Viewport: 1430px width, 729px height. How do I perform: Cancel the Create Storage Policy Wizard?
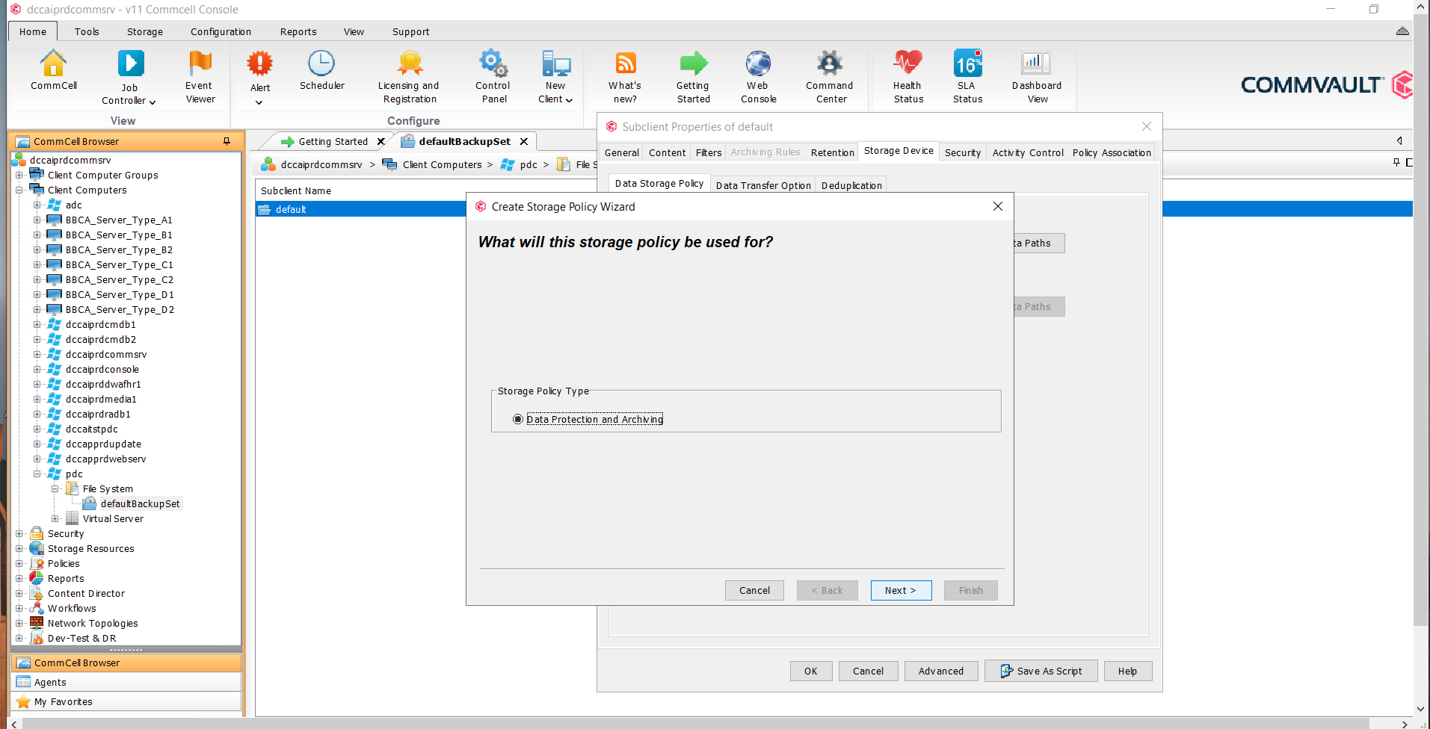(754, 590)
